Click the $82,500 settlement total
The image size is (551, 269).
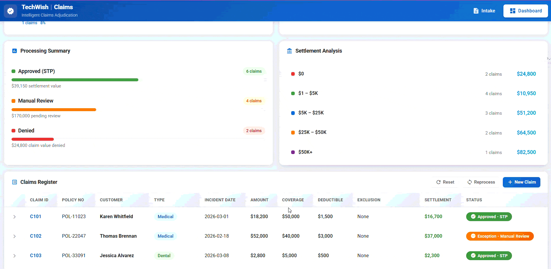point(526,152)
